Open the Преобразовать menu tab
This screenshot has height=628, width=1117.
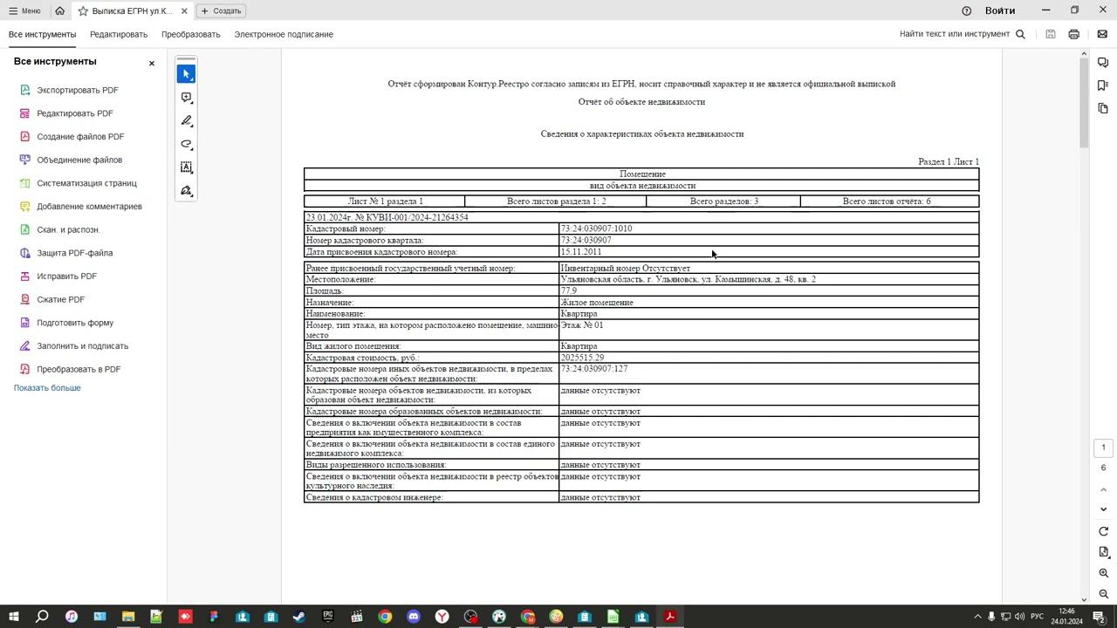point(190,34)
